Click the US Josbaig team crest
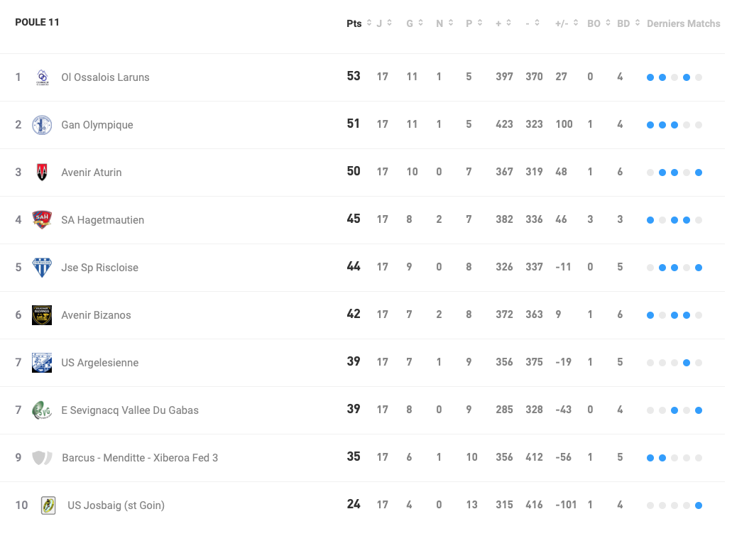732x536 pixels. [x=48, y=505]
